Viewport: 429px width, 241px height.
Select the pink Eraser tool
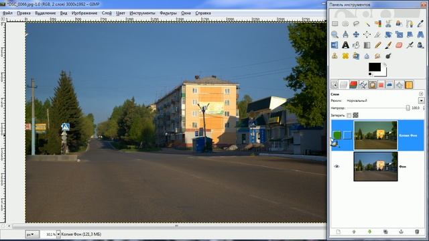click(x=399, y=45)
